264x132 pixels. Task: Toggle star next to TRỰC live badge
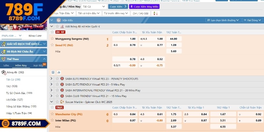pyautogui.click(x=52, y=107)
